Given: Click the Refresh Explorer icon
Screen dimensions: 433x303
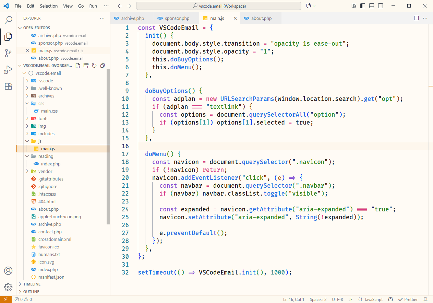Looking at the screenshot, I should (94, 66).
